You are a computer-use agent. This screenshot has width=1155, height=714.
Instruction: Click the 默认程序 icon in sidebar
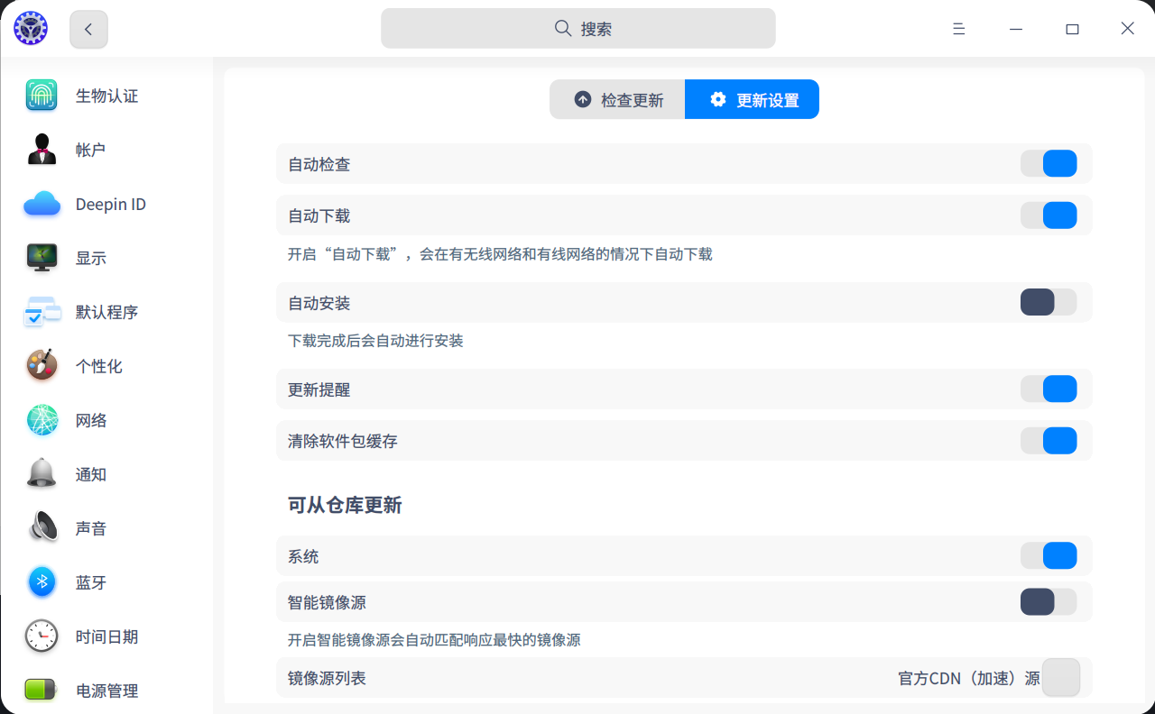[42, 312]
